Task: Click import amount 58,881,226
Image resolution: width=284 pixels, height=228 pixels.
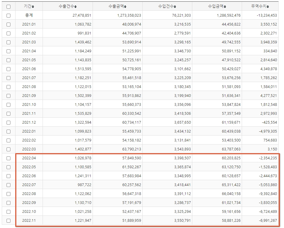Action: (231, 221)
